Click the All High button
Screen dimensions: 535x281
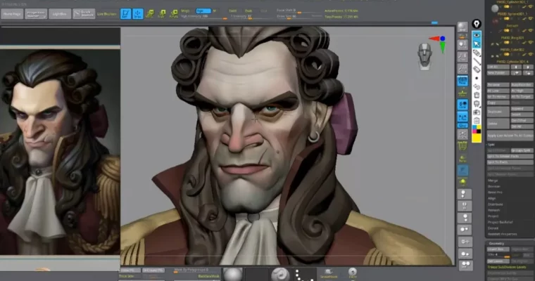(x=522, y=91)
